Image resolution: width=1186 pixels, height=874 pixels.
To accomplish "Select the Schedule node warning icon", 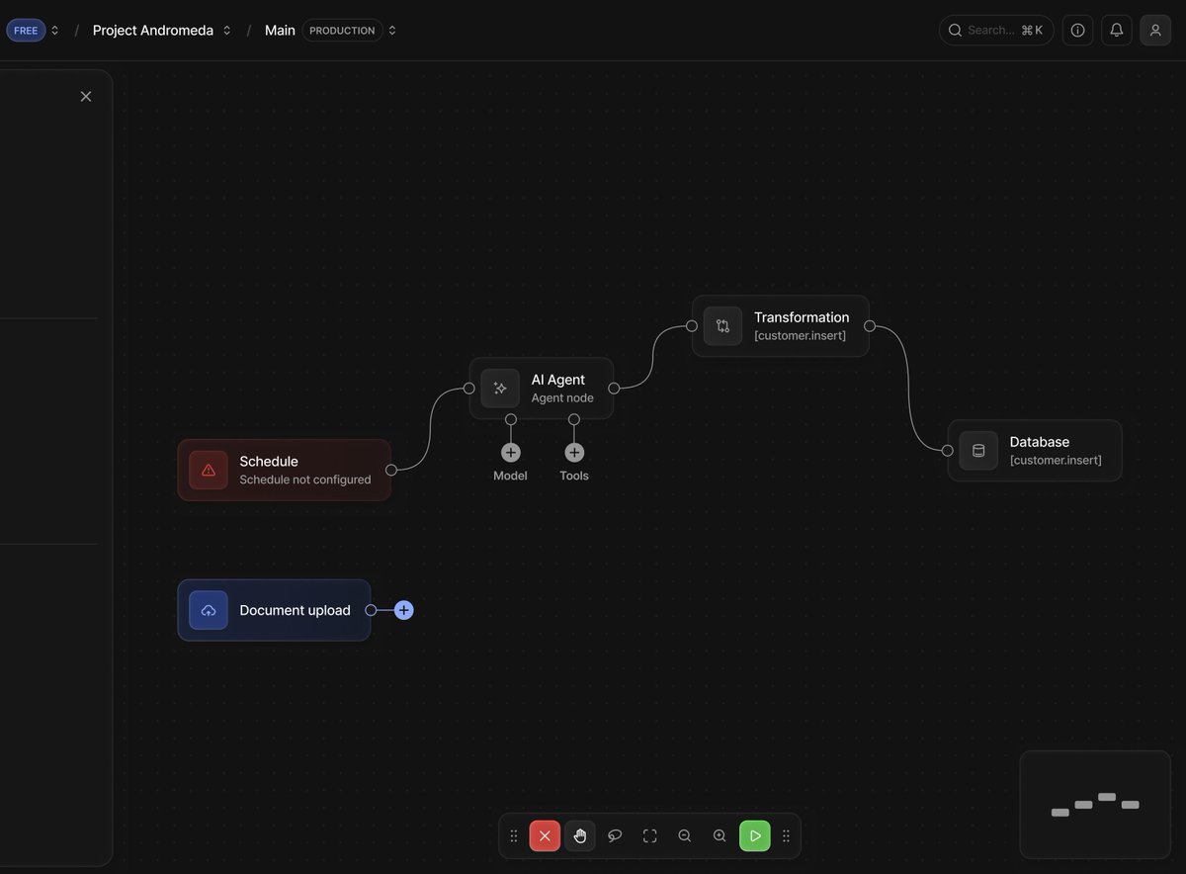I will 209,471.
